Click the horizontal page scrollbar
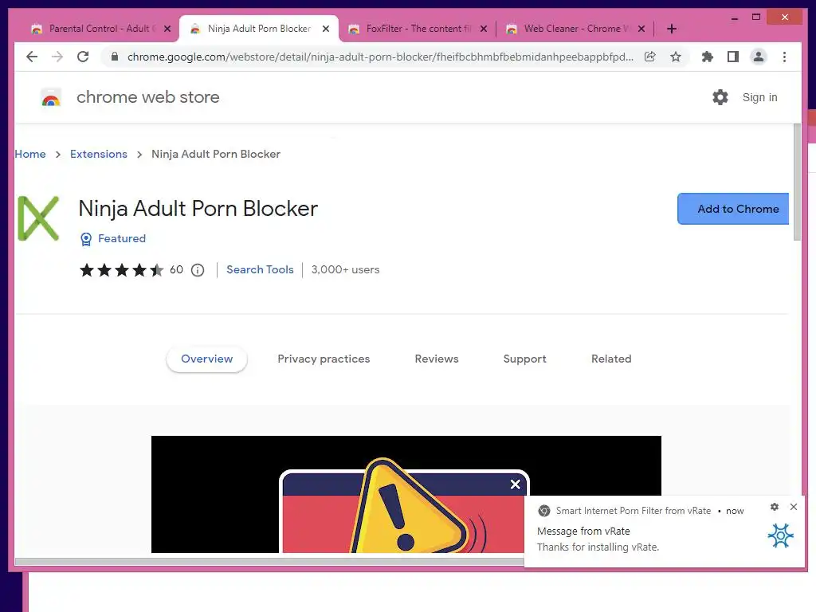The width and height of the screenshot is (816, 612). click(269, 562)
